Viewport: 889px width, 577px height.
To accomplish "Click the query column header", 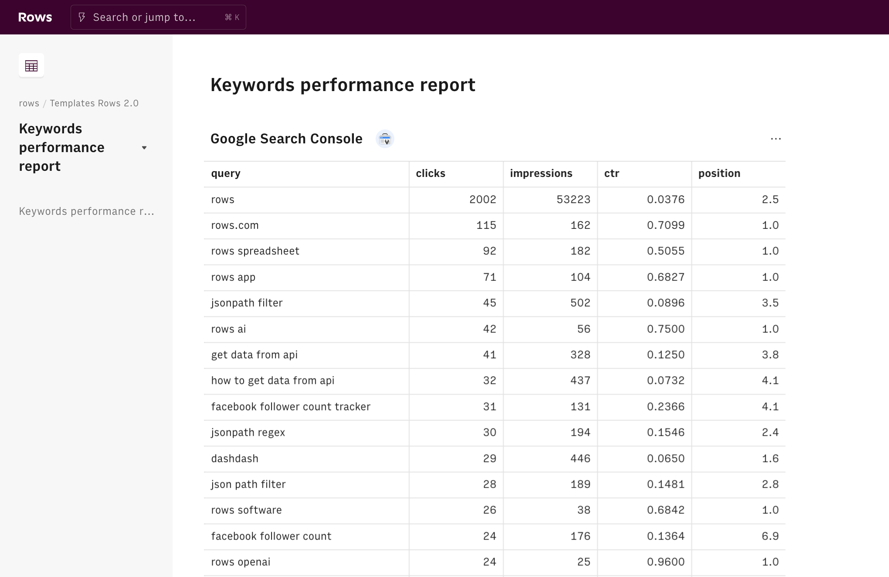I will [x=226, y=173].
